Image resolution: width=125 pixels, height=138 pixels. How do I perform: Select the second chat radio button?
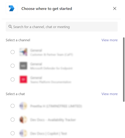point(12,119)
